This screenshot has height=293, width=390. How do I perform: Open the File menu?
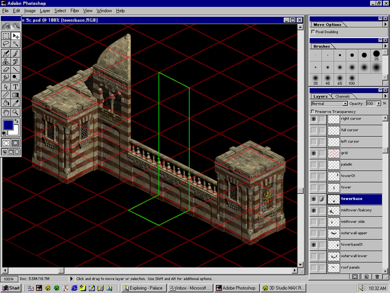5,11
